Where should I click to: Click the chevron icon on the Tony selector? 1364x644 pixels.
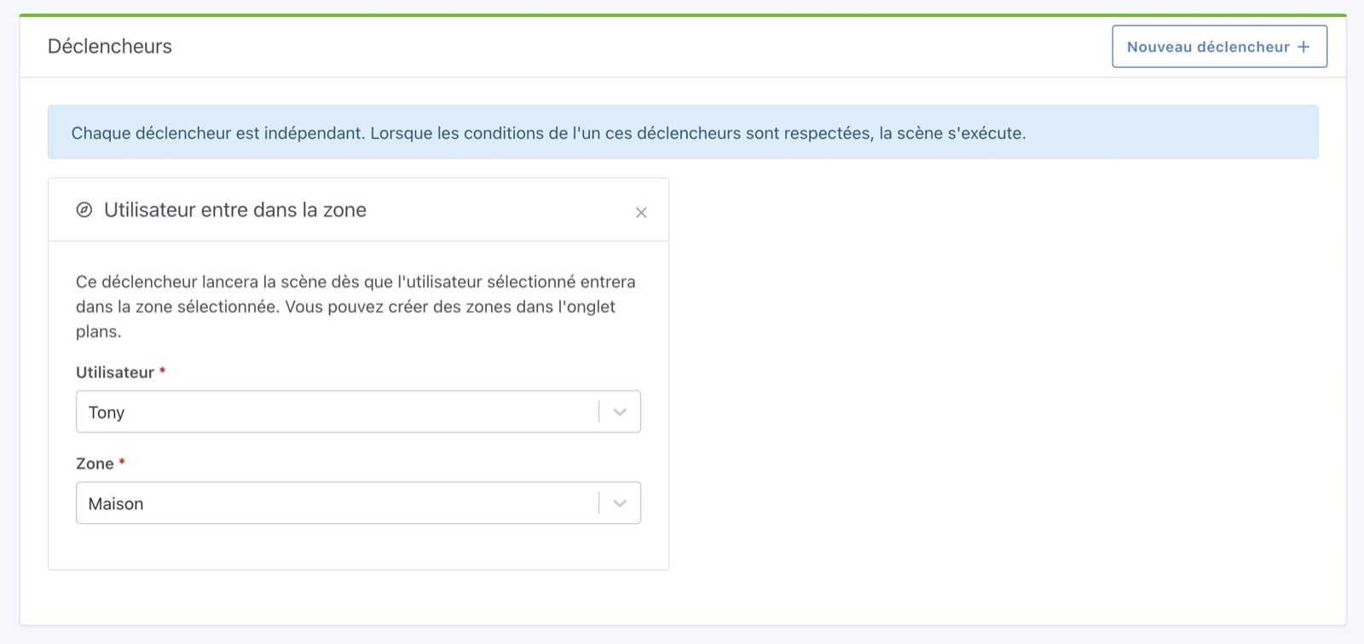tap(619, 411)
